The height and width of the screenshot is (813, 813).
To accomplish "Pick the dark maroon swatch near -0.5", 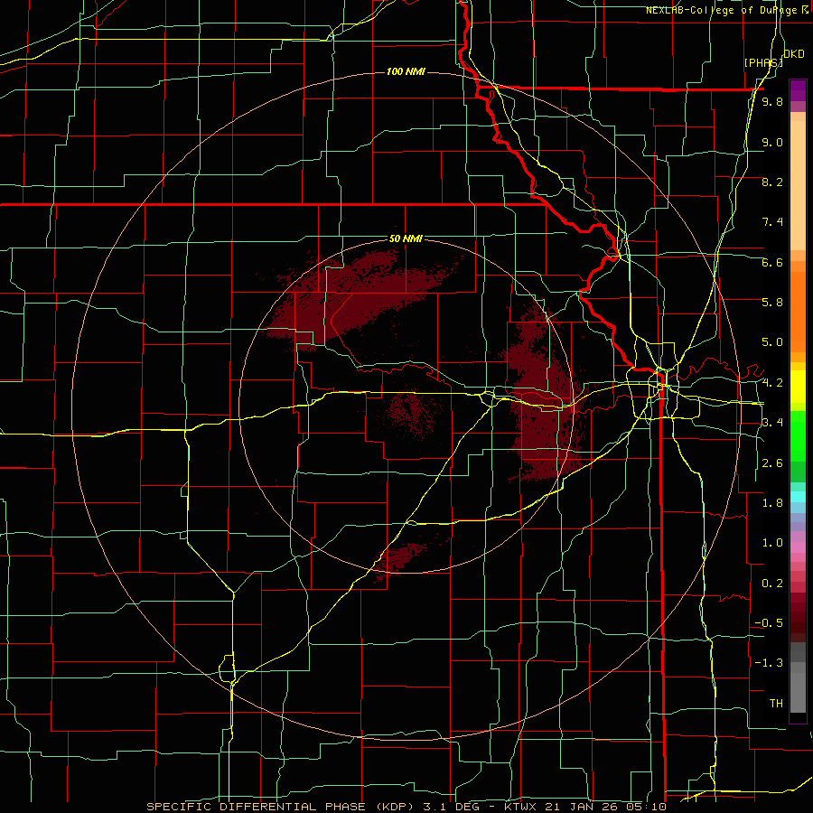I will click(798, 626).
